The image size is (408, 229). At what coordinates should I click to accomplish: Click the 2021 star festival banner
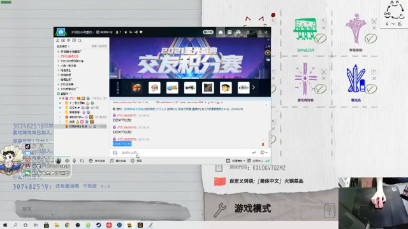click(x=190, y=58)
